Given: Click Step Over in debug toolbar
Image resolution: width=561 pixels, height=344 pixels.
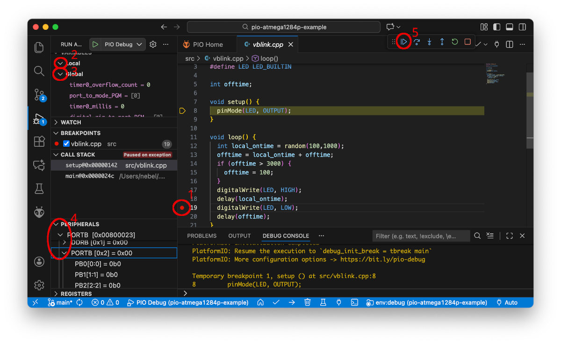Looking at the screenshot, I should tap(417, 42).
